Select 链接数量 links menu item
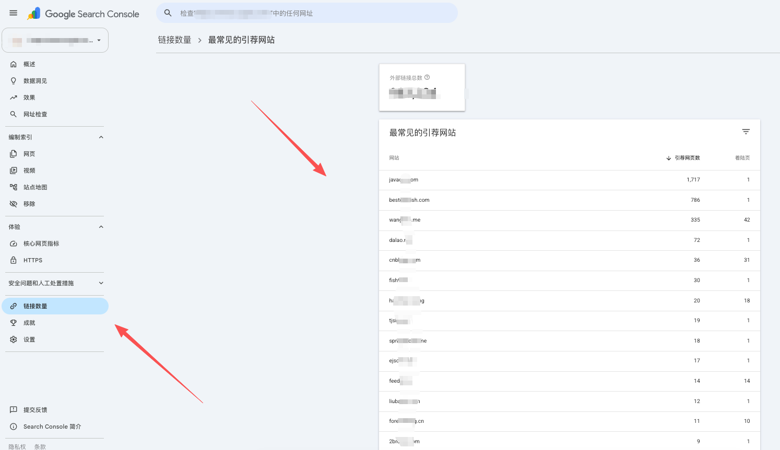The image size is (780, 450). (x=55, y=306)
